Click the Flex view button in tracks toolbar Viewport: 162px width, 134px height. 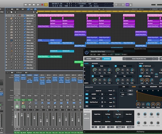tap(32, 9)
